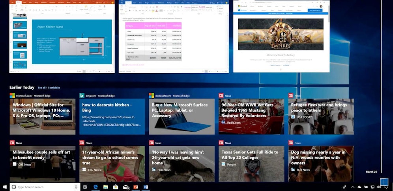Image resolution: width=393 pixels, height=191 pixels.
Task: Open the Mail app taskbar icon
Action: [x=126, y=187]
